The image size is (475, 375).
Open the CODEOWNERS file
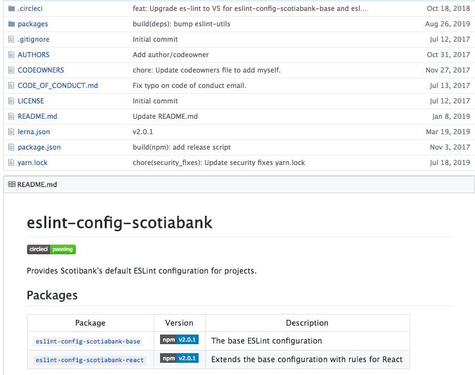[40, 70]
